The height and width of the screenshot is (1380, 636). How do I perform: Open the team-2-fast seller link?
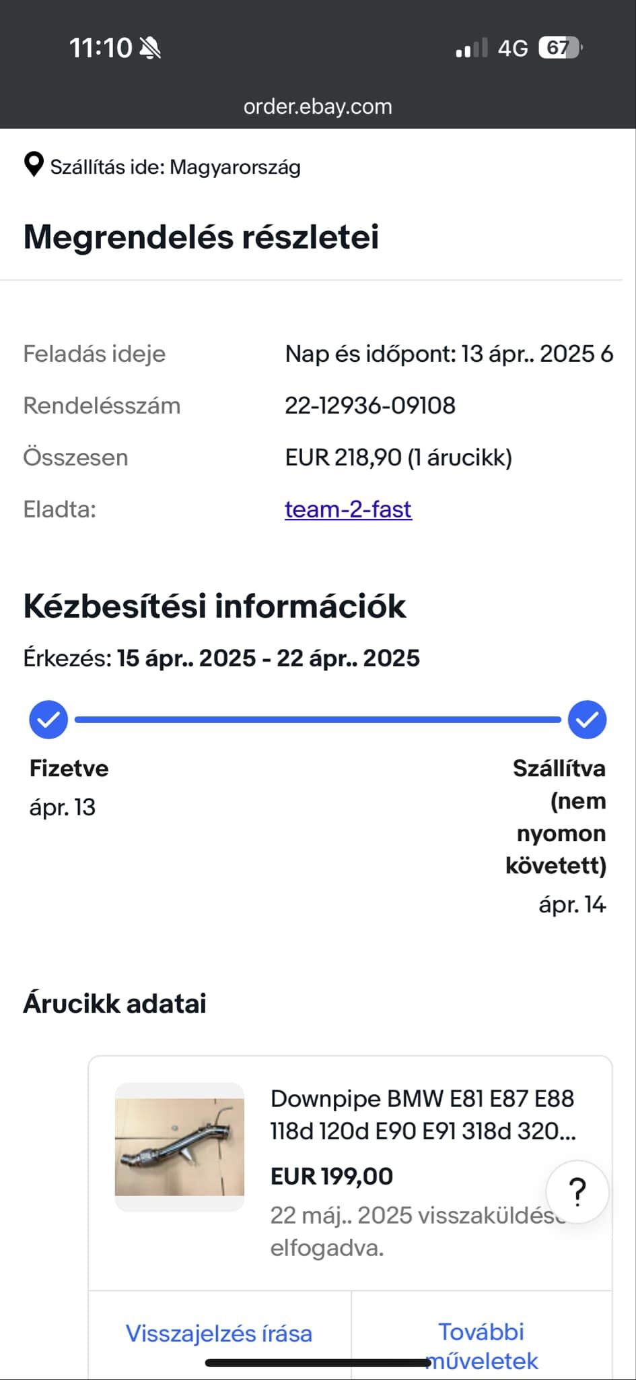point(348,509)
